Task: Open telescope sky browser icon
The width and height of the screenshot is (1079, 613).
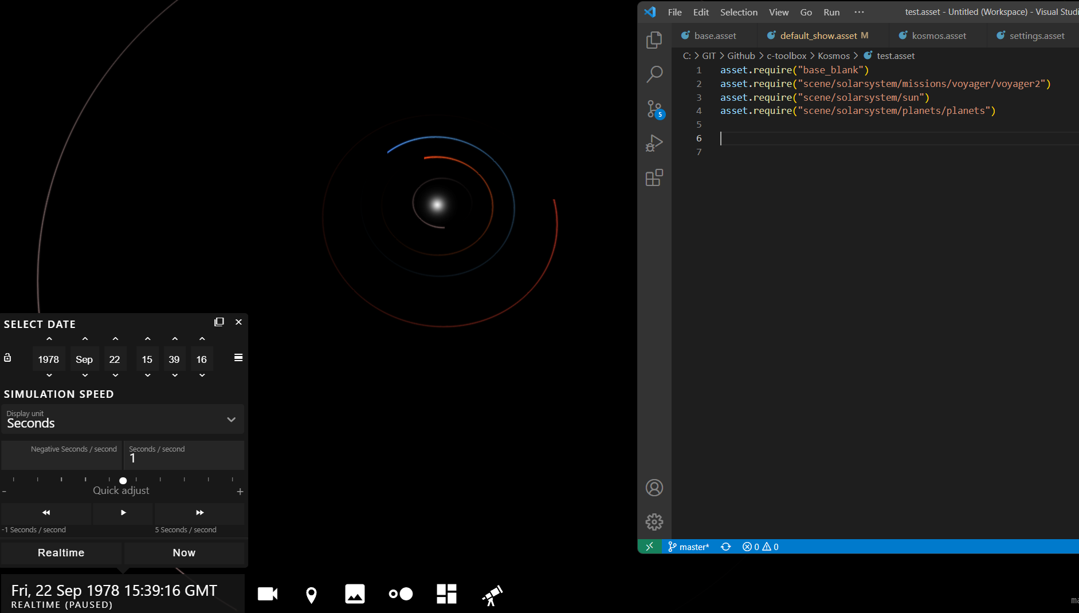Action: point(492,595)
